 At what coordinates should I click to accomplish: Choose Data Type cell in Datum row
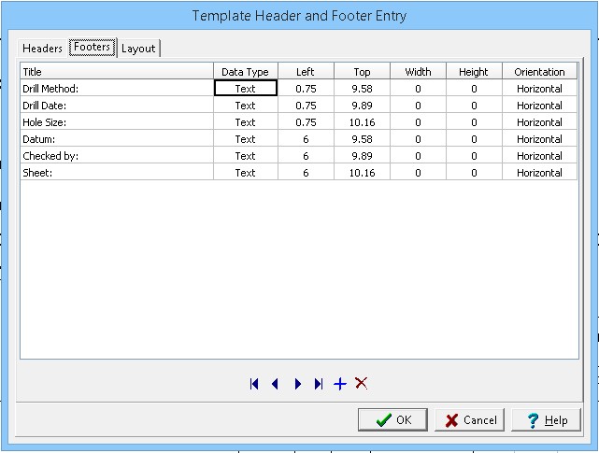(245, 139)
